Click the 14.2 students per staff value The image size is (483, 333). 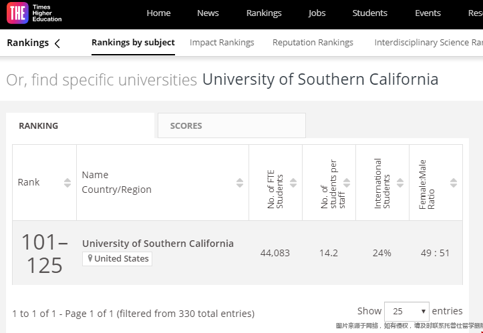tap(329, 254)
